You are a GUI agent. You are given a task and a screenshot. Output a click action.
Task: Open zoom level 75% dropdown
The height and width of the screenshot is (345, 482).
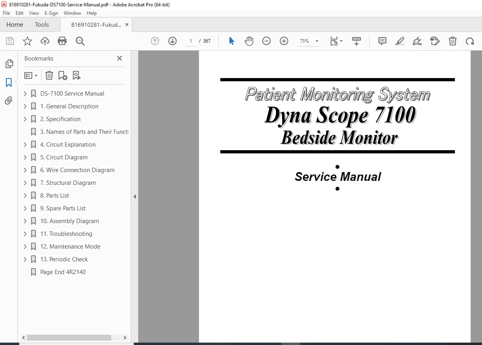[309, 41]
